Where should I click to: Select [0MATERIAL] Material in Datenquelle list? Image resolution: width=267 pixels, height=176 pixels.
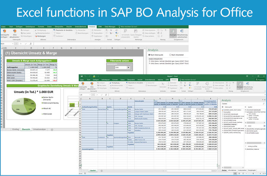pos(230,124)
